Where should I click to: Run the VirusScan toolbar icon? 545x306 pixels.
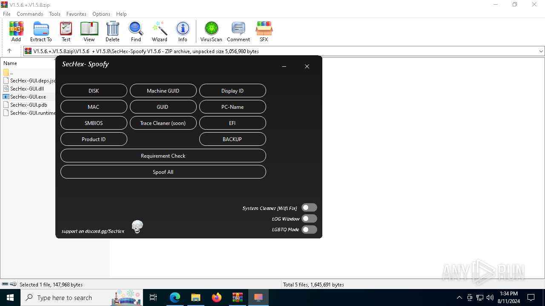(x=211, y=32)
